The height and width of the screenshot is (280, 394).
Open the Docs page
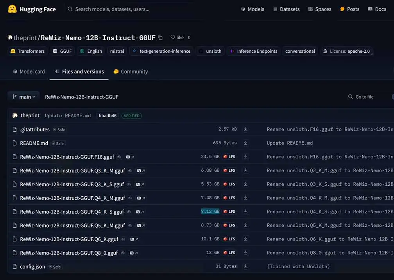(x=377, y=9)
